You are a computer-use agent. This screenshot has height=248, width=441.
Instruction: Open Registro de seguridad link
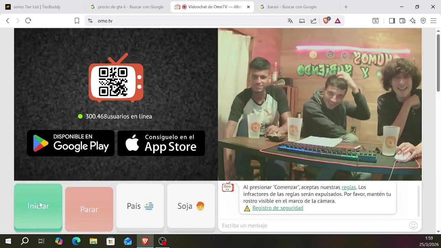coord(278,208)
